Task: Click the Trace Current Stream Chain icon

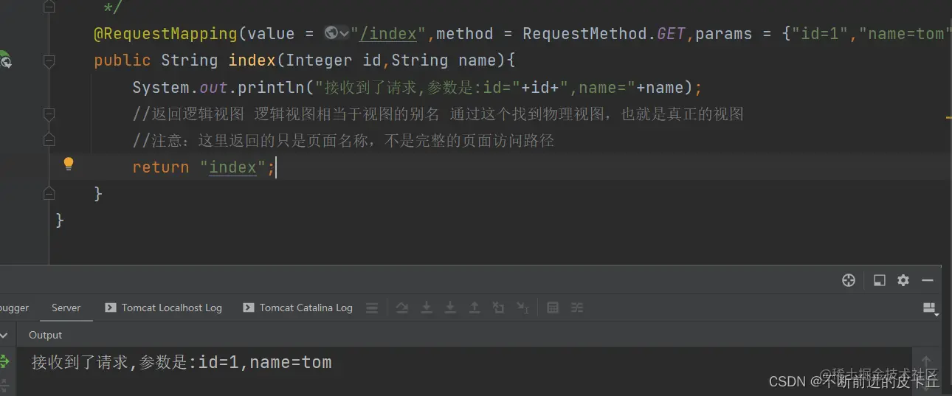Action: click(576, 308)
